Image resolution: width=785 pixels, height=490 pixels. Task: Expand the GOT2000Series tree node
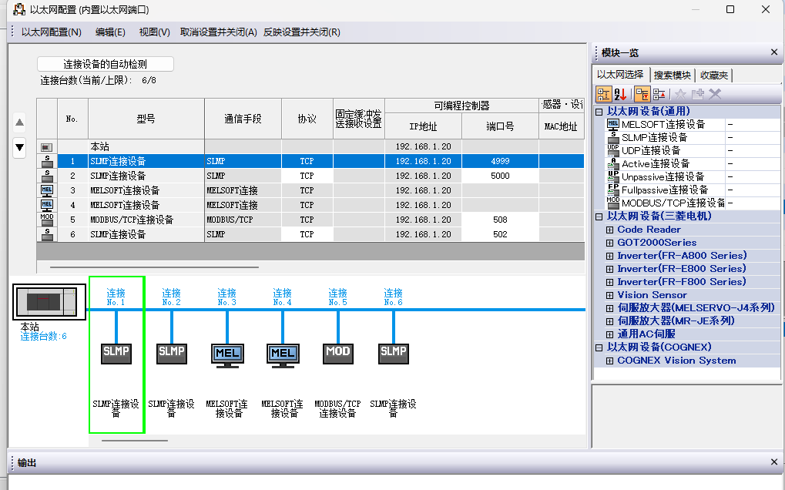(610, 243)
